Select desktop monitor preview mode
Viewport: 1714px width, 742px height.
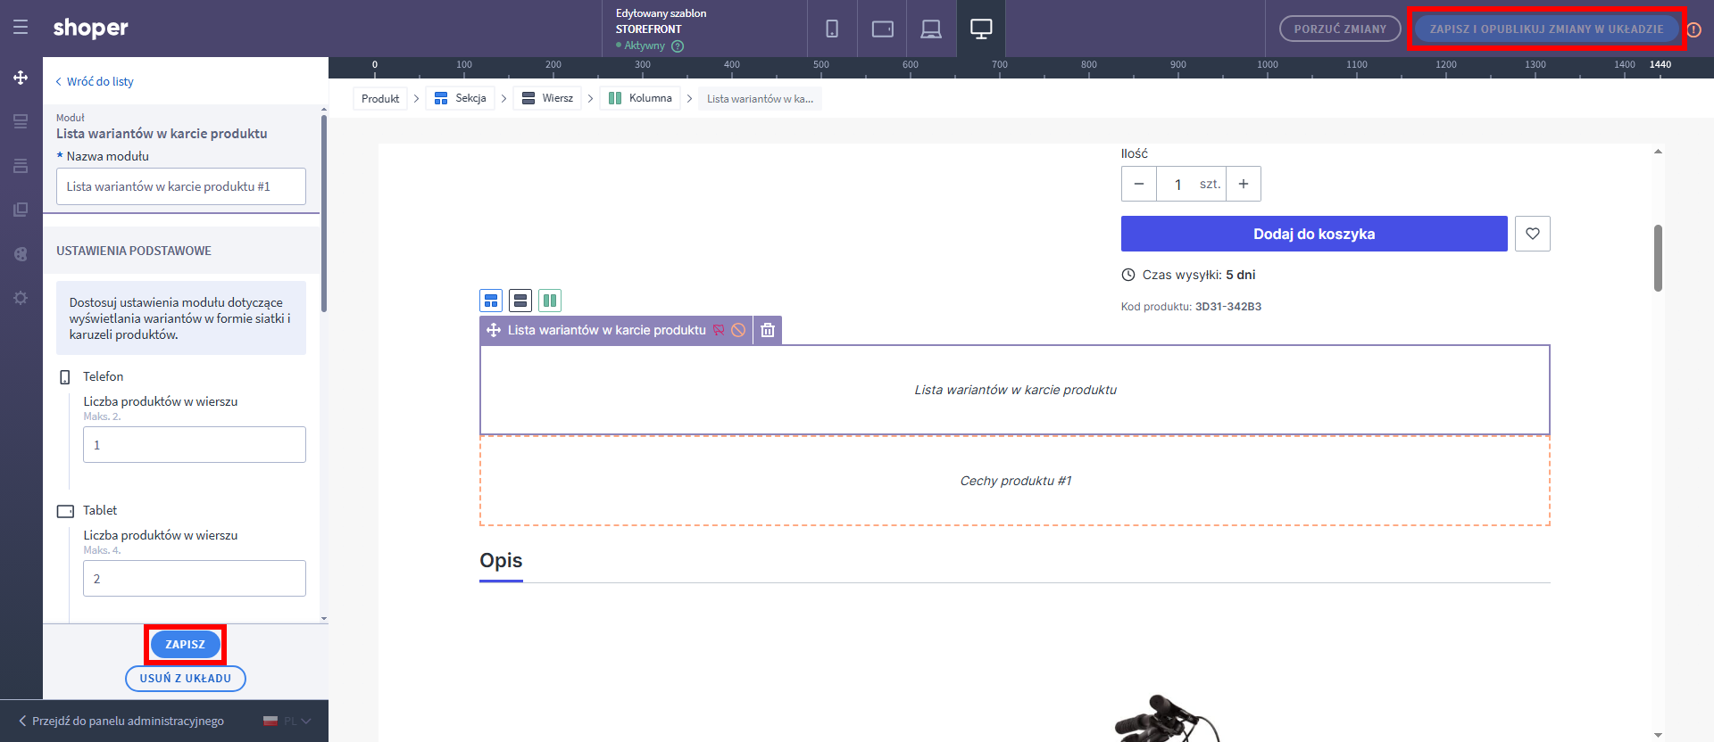pyautogui.click(x=981, y=29)
